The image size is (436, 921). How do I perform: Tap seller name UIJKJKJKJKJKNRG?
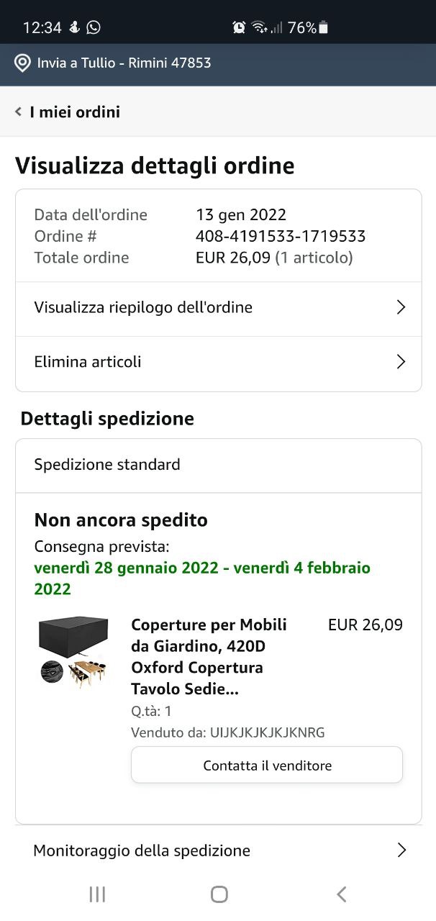267,732
